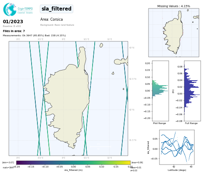Click the sla_filtered title box
This screenshot has height=173, width=207.
point(56,9)
